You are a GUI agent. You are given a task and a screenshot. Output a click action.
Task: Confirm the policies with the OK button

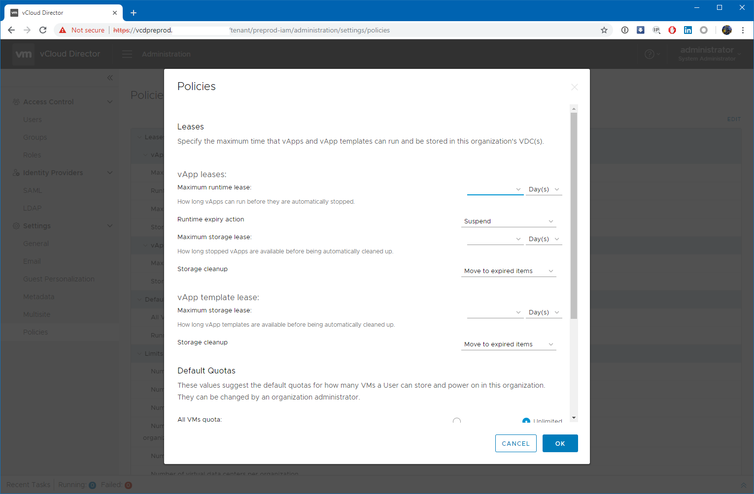560,443
